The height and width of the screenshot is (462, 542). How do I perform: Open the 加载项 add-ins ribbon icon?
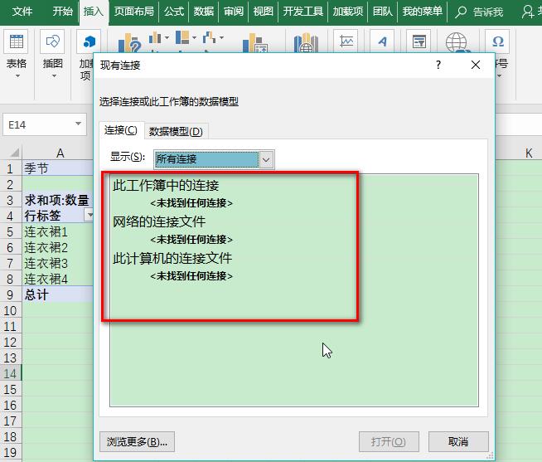(89, 41)
